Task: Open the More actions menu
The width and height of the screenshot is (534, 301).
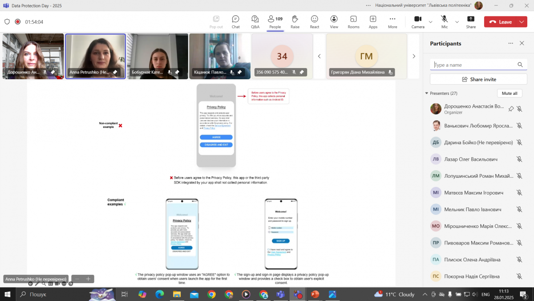Action: pos(392,21)
